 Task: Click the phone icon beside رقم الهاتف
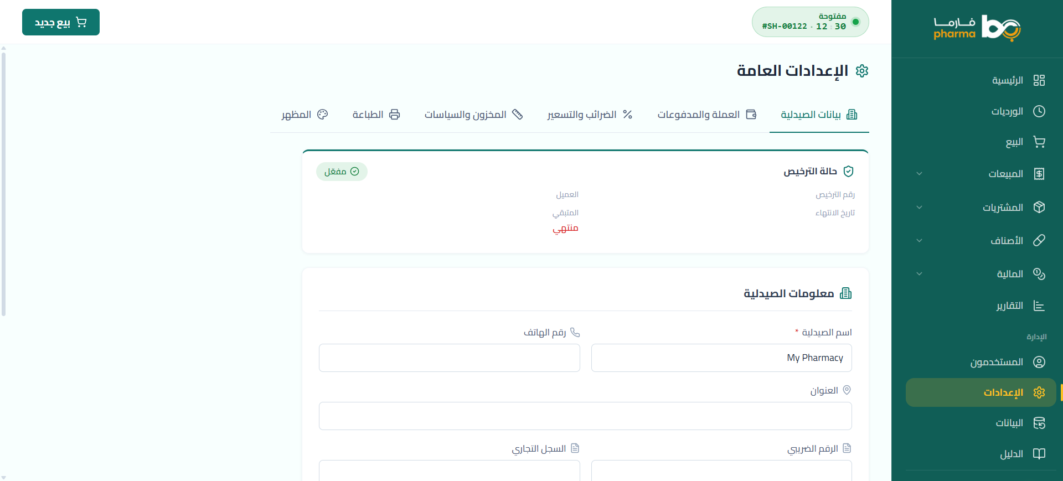(x=575, y=332)
